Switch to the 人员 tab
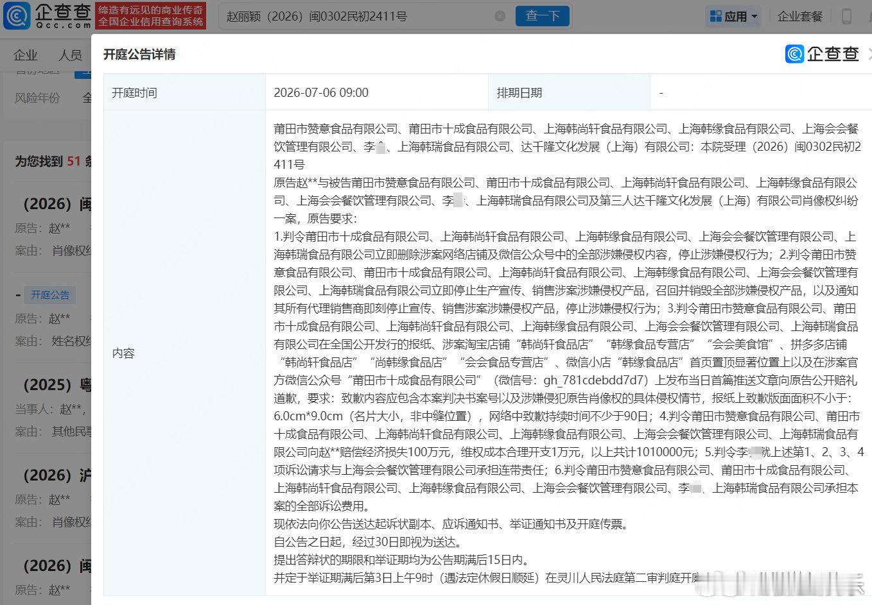Viewport: 872px width, 605px height. [x=70, y=55]
